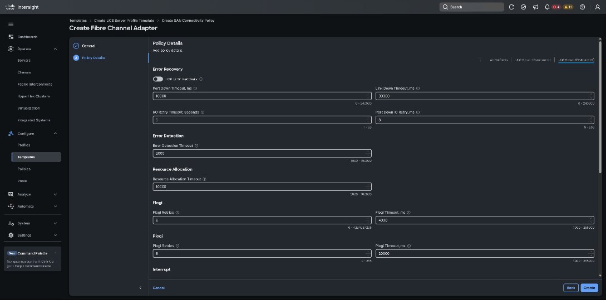Click info icon beside Resource Allocation Timeout
Image resolution: width=606 pixels, height=300 pixels.
coord(204,179)
